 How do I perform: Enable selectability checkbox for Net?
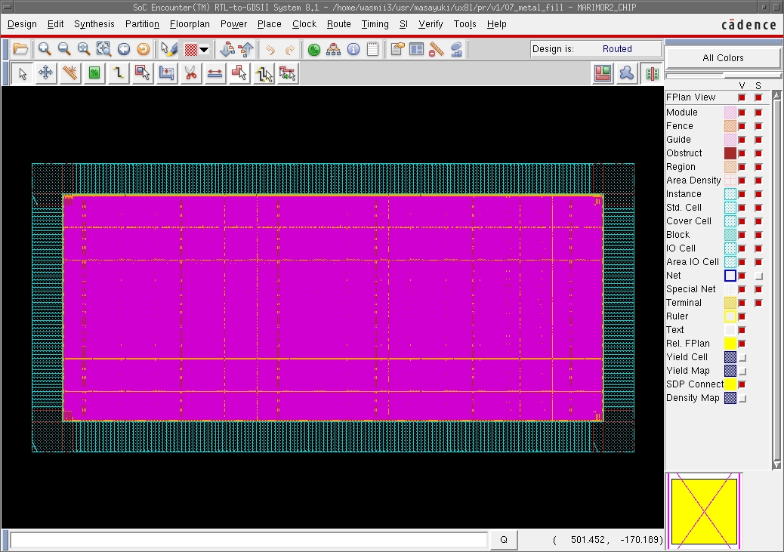[x=758, y=276]
